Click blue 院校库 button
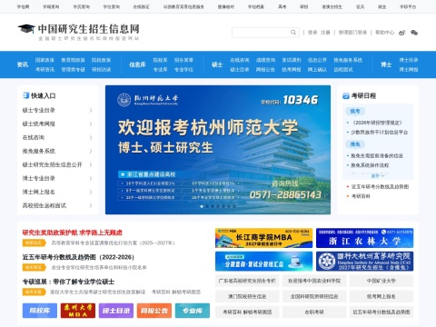This screenshot has height=327, width=436. 40,311
